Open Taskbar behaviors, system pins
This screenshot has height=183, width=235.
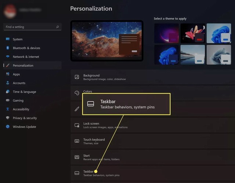point(153,173)
